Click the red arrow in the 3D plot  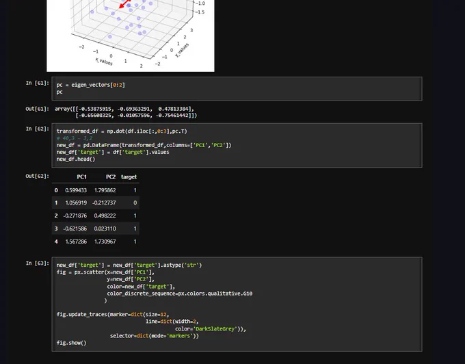pyautogui.click(x=125, y=4)
